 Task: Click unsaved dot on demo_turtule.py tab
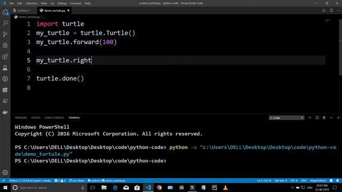pyautogui.click(x=68, y=11)
